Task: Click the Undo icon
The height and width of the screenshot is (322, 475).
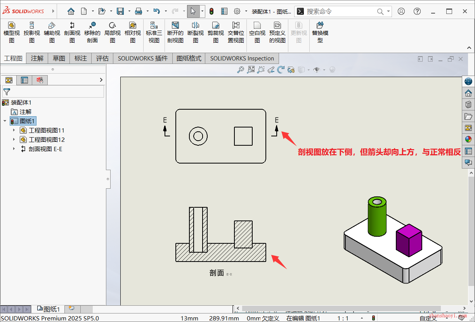Action: 156,11
